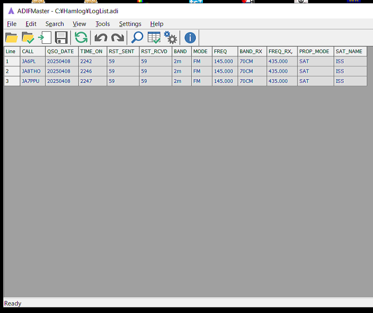
Task: Open settings via the gears icon
Action: (171, 38)
